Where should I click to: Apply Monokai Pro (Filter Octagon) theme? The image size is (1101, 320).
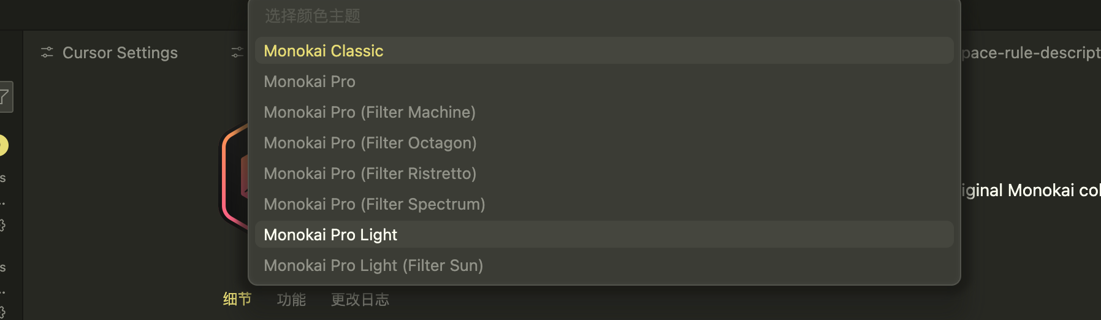click(x=370, y=143)
